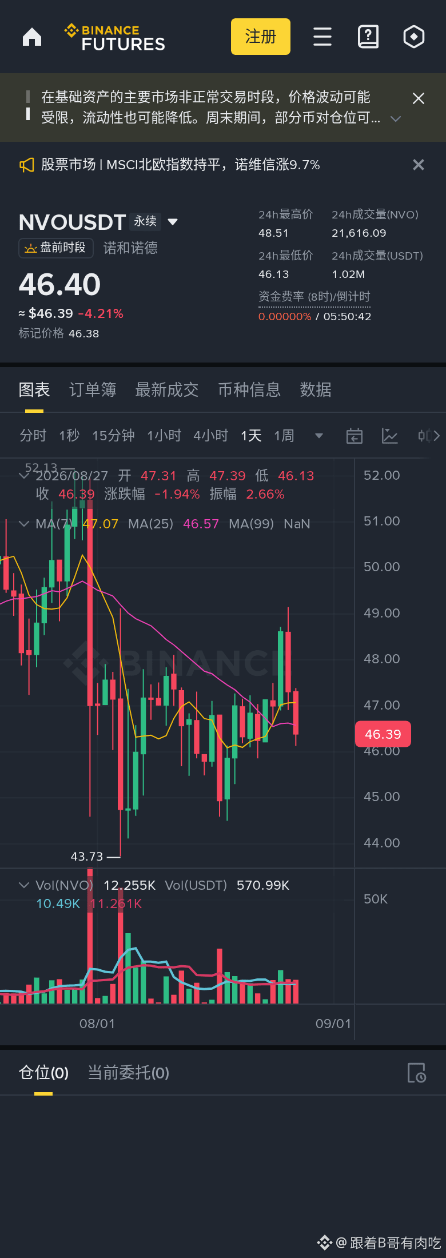Tap the 盘前时段 pre-market badge
Viewport: 446px width, 1258px height.
pos(56,248)
